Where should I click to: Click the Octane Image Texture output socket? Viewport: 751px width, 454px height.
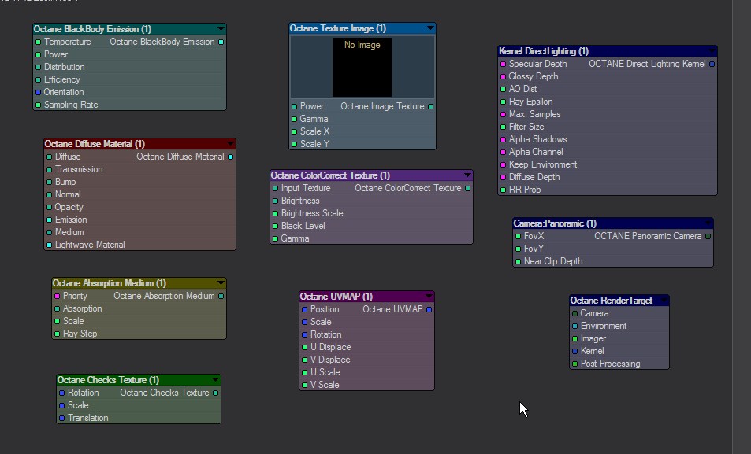pyautogui.click(x=430, y=106)
